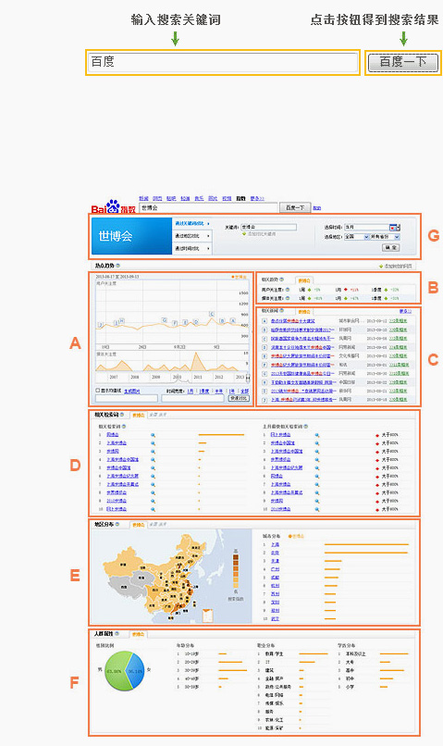Screen dimensions: 443x746
Task: Open the 更多>> link in 相关新闻
Action: click(x=405, y=311)
